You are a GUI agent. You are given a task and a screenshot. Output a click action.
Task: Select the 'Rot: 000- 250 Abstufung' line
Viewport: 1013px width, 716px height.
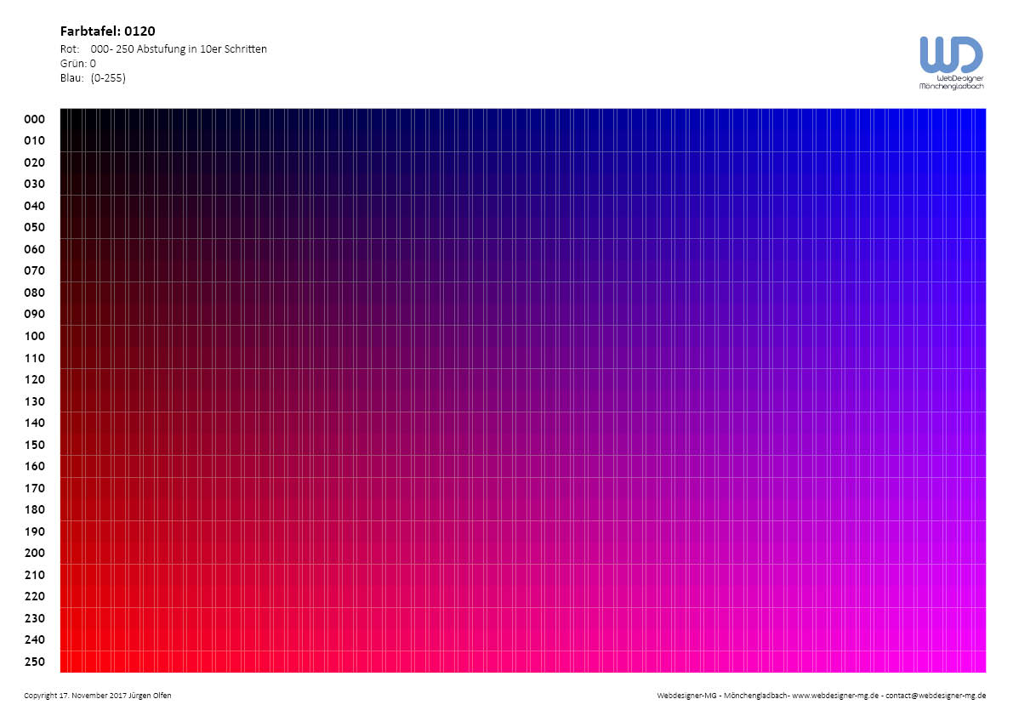[x=163, y=49]
